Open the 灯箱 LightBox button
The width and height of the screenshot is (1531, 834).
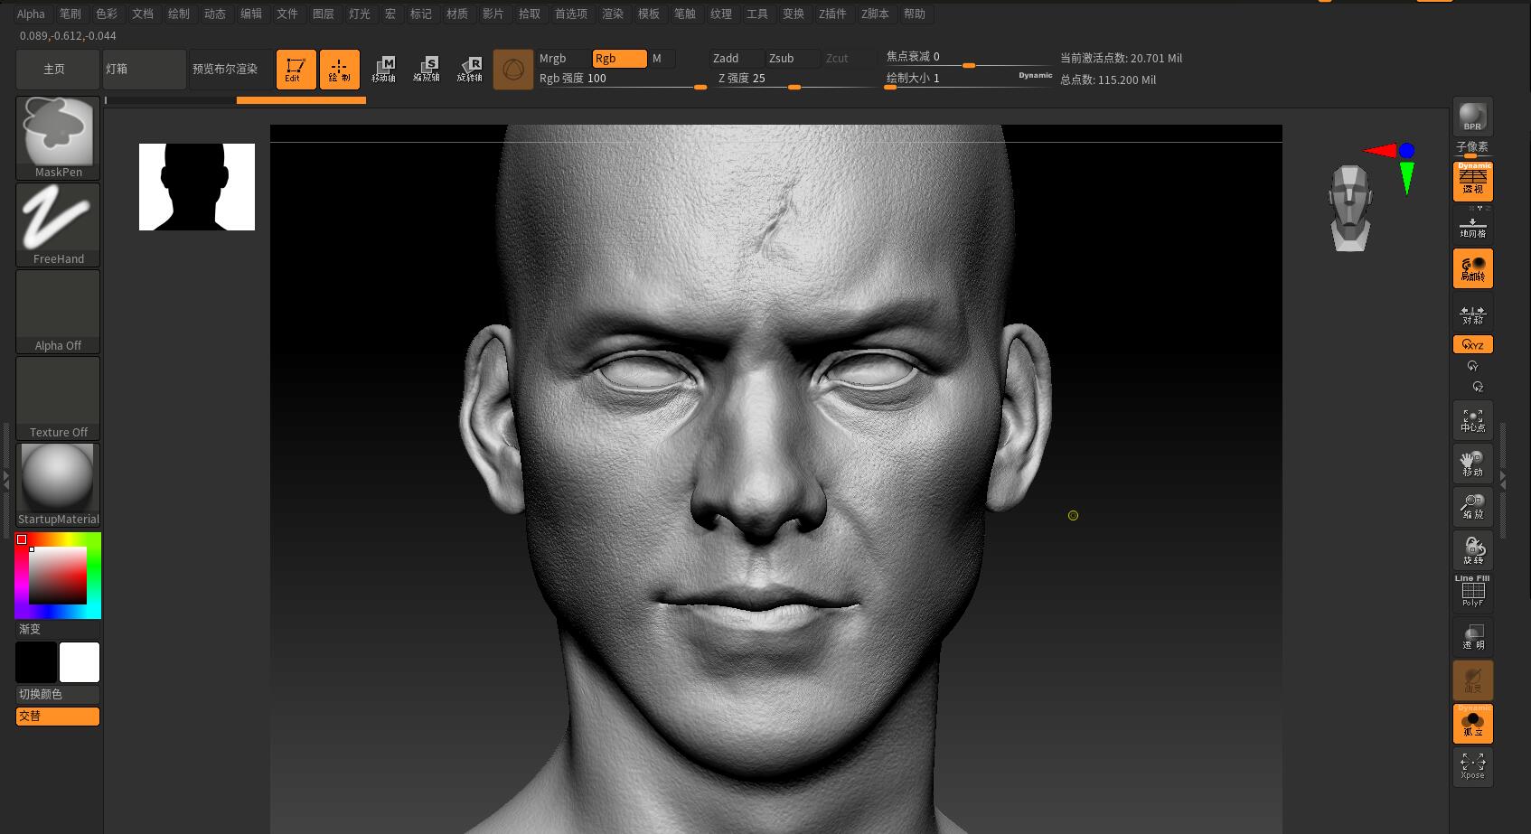(144, 69)
